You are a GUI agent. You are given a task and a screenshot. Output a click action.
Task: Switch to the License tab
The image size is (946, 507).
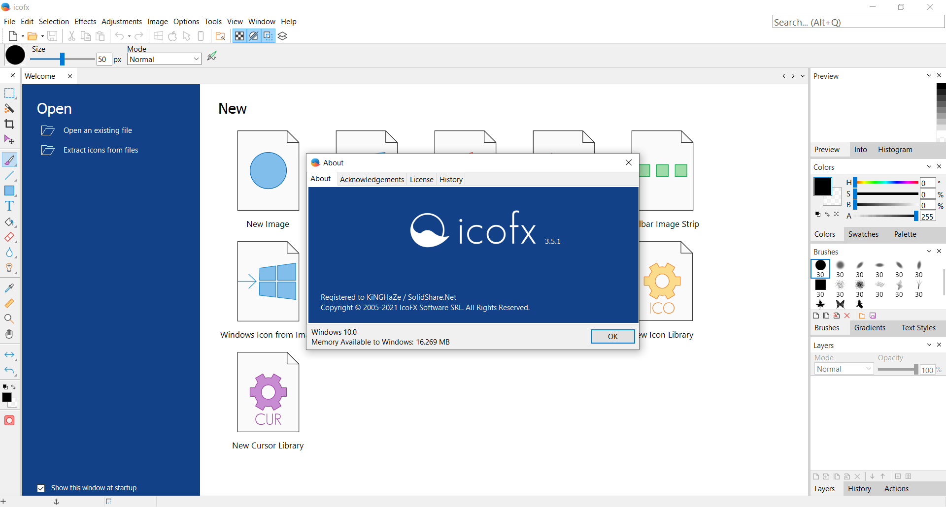[x=422, y=179]
